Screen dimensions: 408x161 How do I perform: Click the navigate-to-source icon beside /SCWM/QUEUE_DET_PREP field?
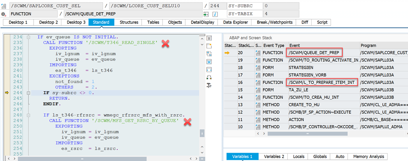coord(206,14)
